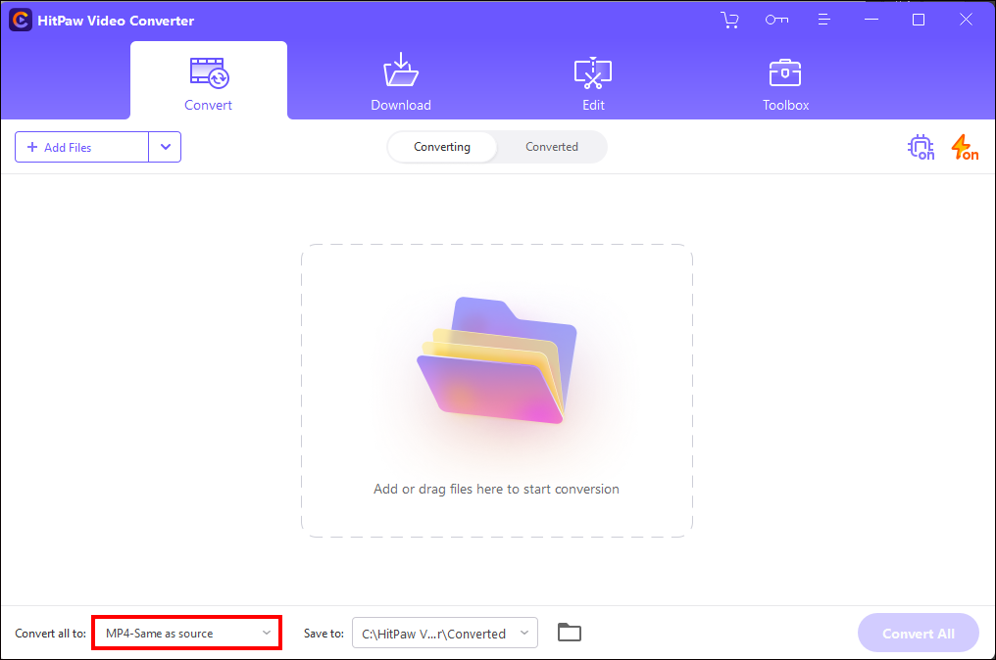Expand the Add Files dropdown arrow
Screen dimensions: 996x660
[165, 147]
